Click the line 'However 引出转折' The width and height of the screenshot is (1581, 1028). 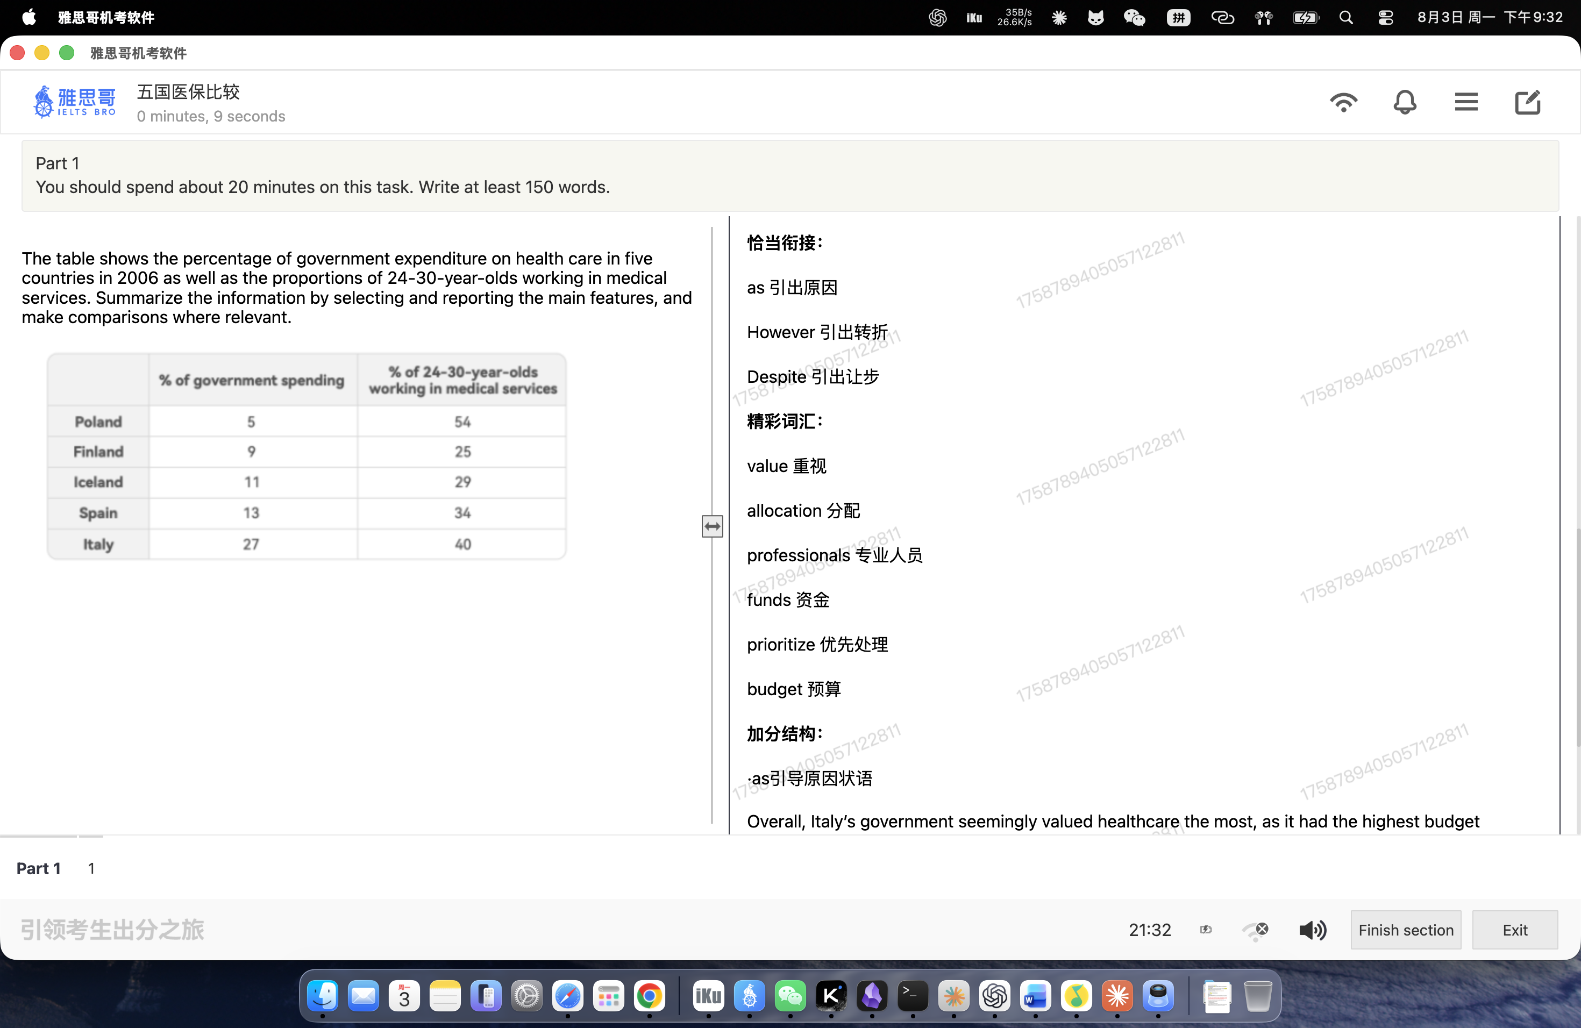click(817, 332)
